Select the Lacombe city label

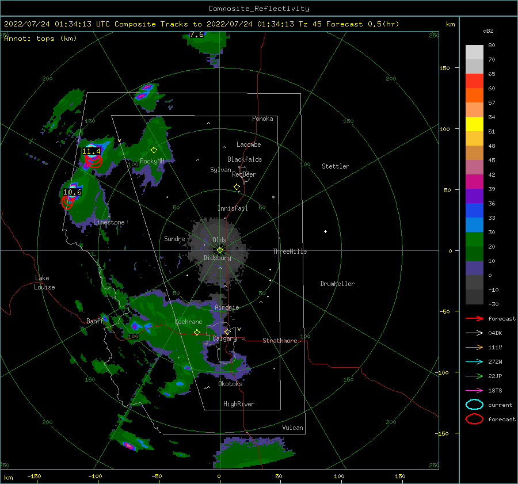(x=249, y=144)
